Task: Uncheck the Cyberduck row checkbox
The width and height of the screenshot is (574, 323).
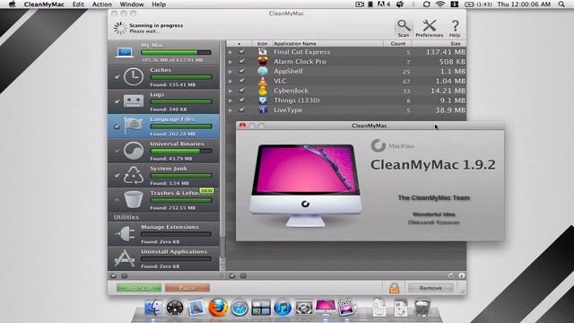Action: (241, 90)
